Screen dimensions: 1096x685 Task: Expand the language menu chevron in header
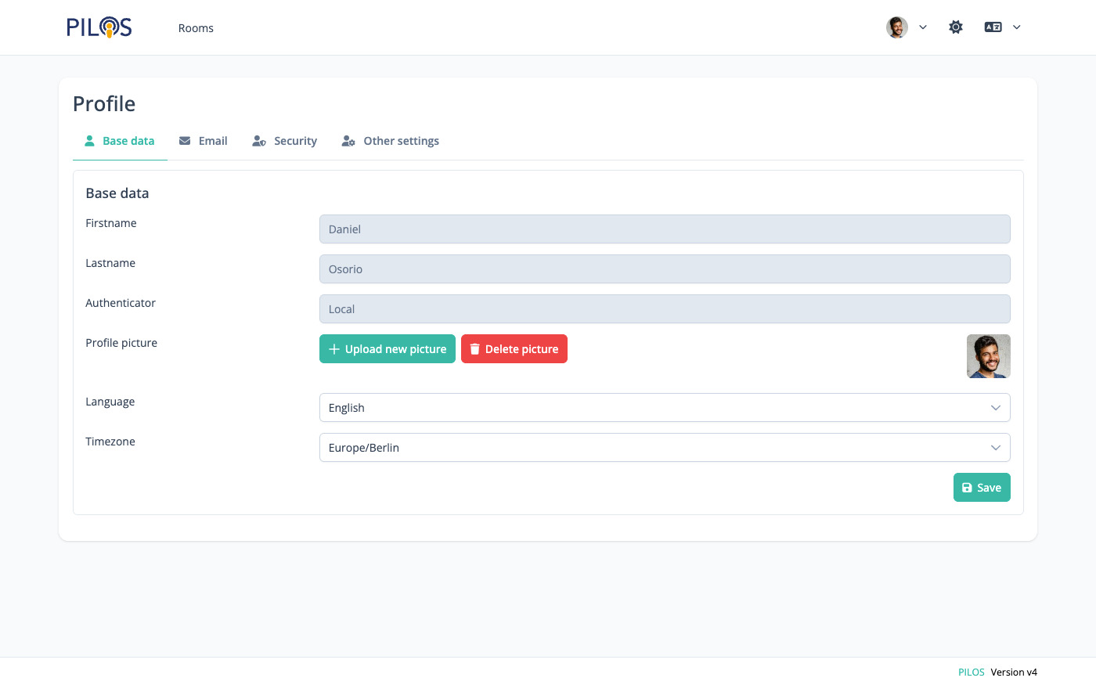[x=1017, y=27]
